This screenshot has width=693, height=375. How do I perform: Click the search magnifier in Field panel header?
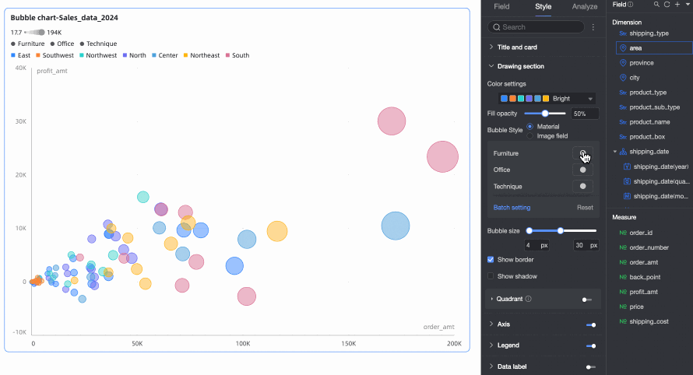click(656, 5)
